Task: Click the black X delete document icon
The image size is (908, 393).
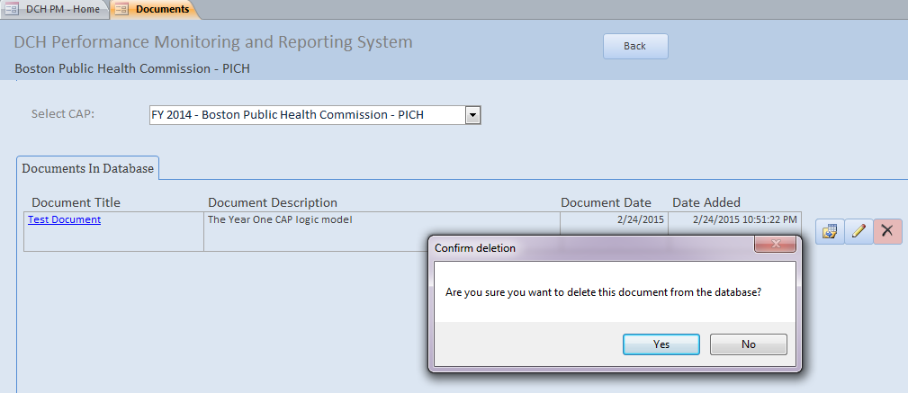Action: 887,231
